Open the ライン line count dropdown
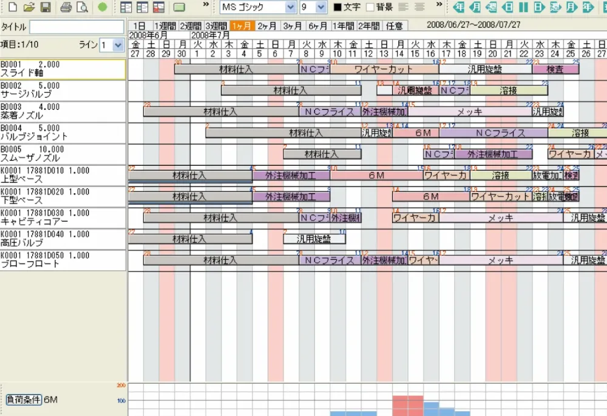The width and height of the screenshot is (607, 416). 118,45
